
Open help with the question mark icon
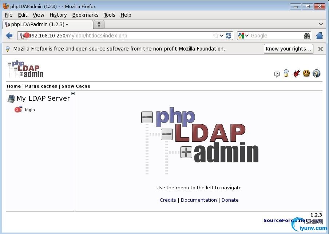[x=316, y=73]
